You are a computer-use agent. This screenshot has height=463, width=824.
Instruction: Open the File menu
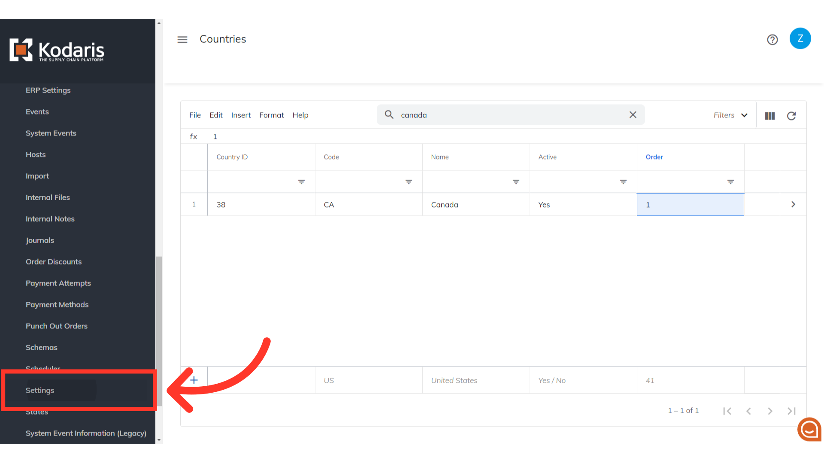click(195, 115)
